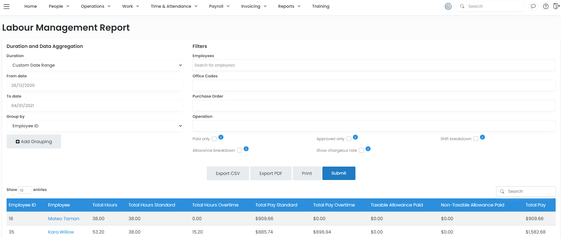
Task: Click the blue target logo icon
Action: coord(448,6)
